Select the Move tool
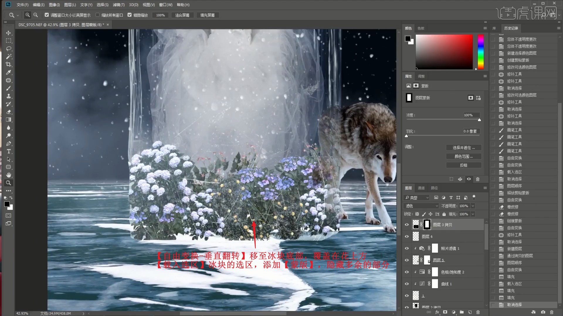The height and width of the screenshot is (316, 563). [9, 33]
